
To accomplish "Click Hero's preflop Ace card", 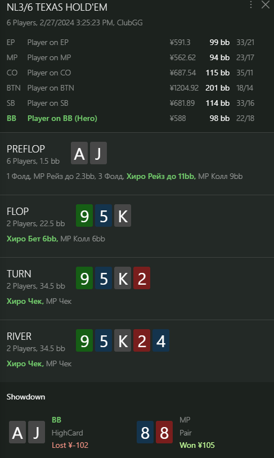I will [79, 153].
